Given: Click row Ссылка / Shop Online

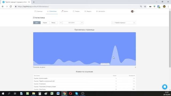Looking at the screenshot, I should point(84,89).
